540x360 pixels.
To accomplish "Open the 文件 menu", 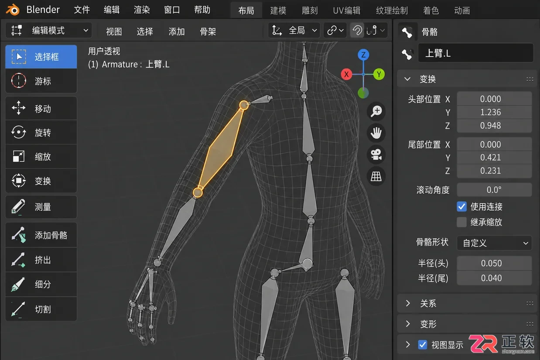I will point(82,10).
